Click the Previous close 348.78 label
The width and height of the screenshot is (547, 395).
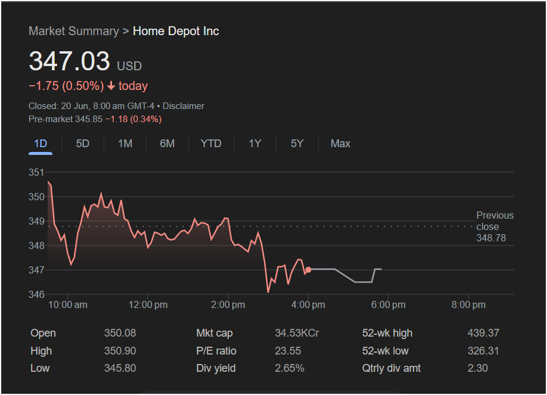495,226
